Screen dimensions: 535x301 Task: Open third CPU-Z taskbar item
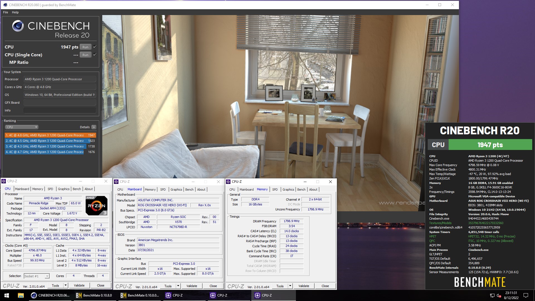[273, 295]
